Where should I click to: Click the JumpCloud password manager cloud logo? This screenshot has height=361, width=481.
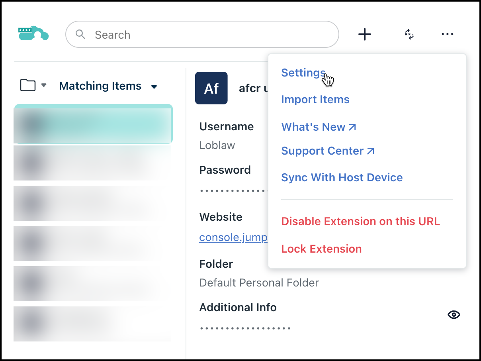33,34
